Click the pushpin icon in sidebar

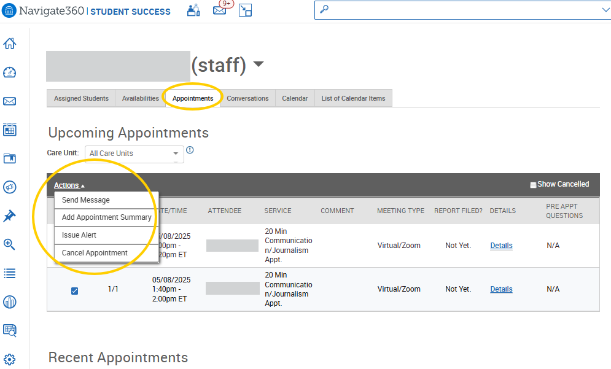[x=10, y=216]
